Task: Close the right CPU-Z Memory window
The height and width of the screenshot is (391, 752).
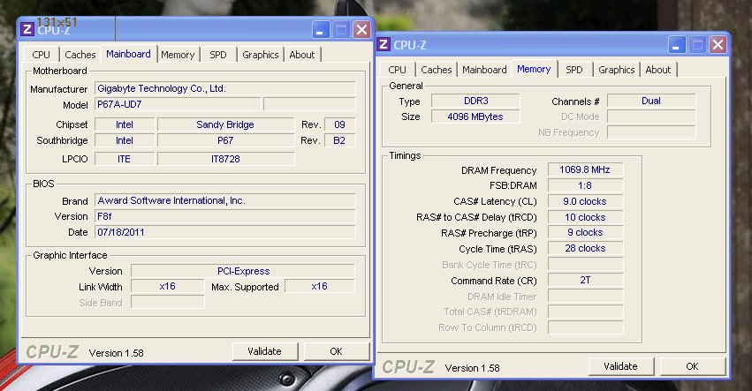Action: coord(718,45)
